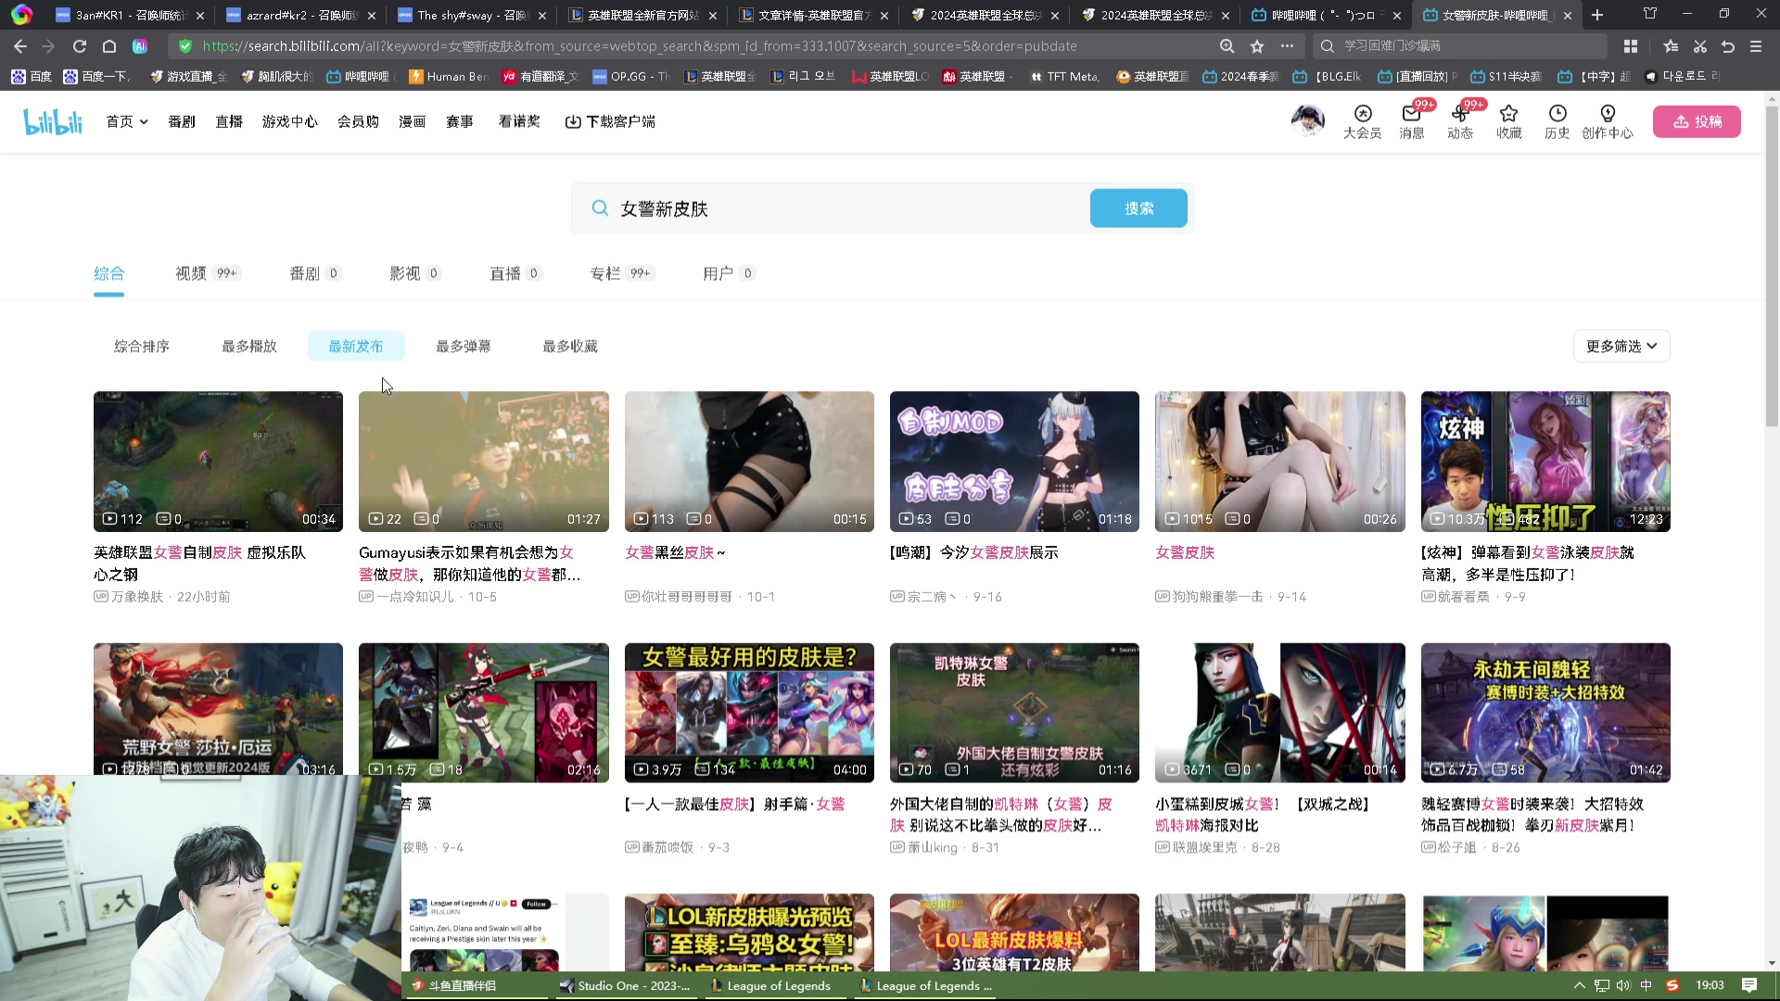
Task: Click video title 女警黑丝皮肤~
Action: (x=675, y=552)
